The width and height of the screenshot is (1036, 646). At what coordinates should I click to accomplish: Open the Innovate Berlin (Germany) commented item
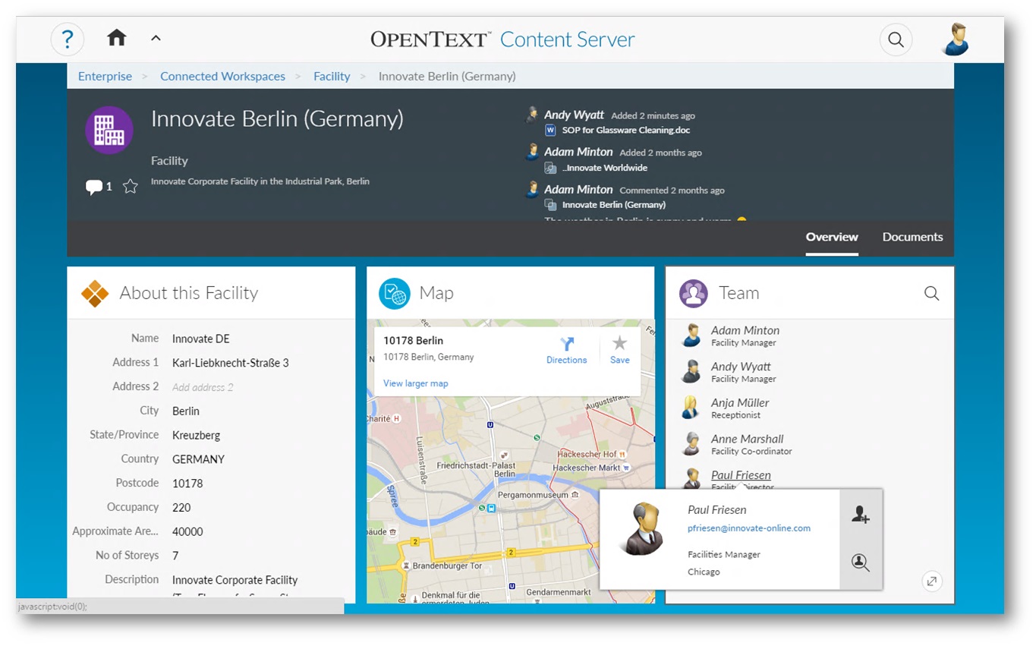tap(614, 204)
